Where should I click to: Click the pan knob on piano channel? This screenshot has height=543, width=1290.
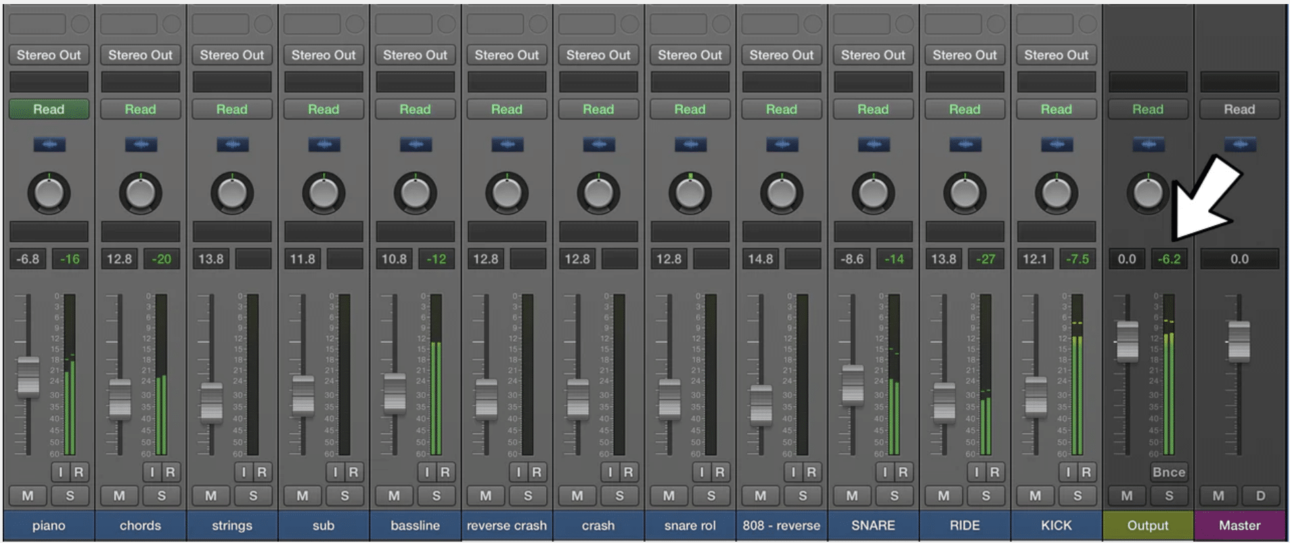pos(49,193)
